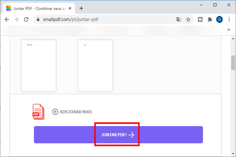The image size is (236, 157).
Task: Select the first PDF page thumbnail
Action: tap(39, 66)
